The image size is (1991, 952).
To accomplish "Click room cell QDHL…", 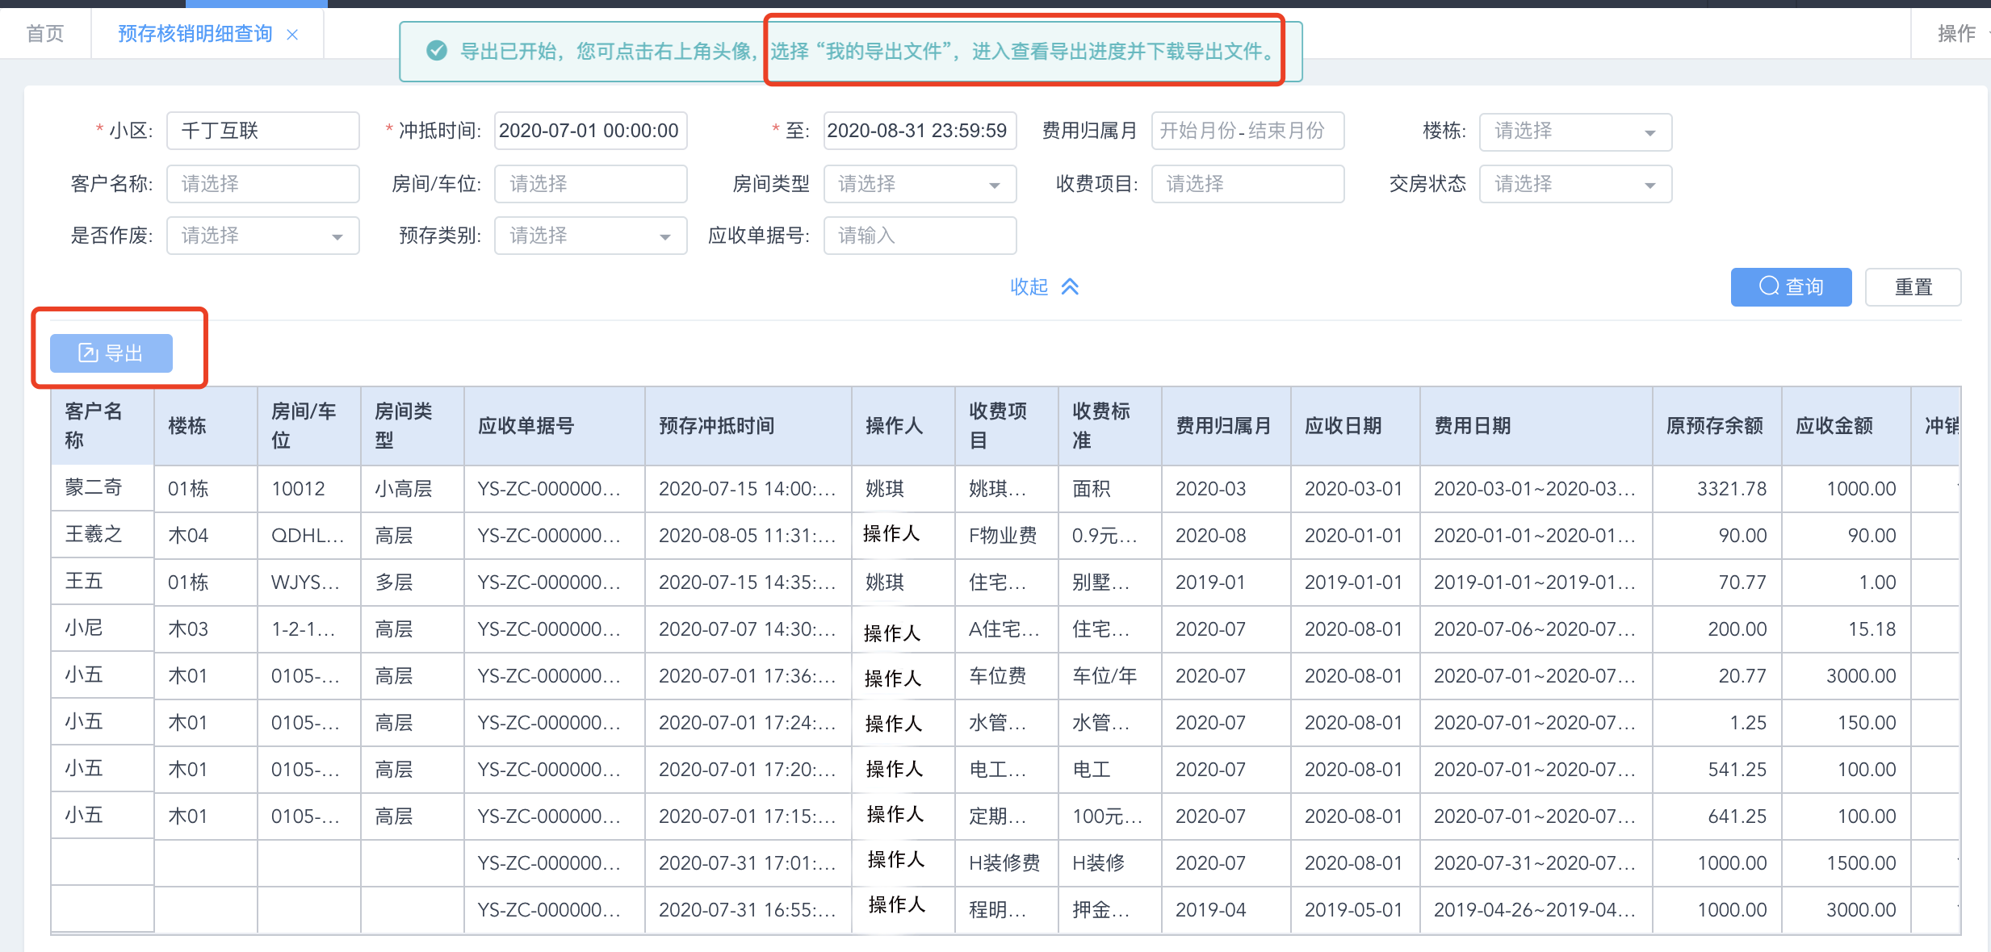I will click(309, 536).
